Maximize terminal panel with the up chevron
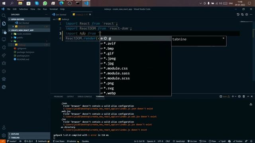Viewport: 255px width, 143px height. coord(248,97)
